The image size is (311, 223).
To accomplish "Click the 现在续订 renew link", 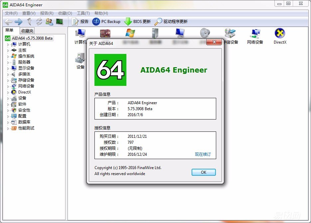I will 203,154.
